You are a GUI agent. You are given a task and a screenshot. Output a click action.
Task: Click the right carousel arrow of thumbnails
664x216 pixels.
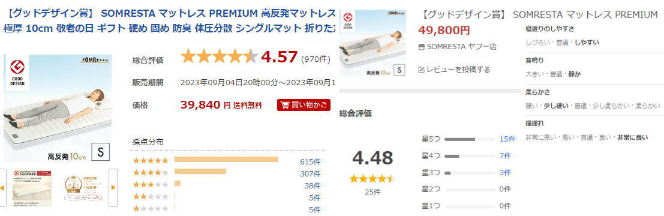tap(113, 188)
